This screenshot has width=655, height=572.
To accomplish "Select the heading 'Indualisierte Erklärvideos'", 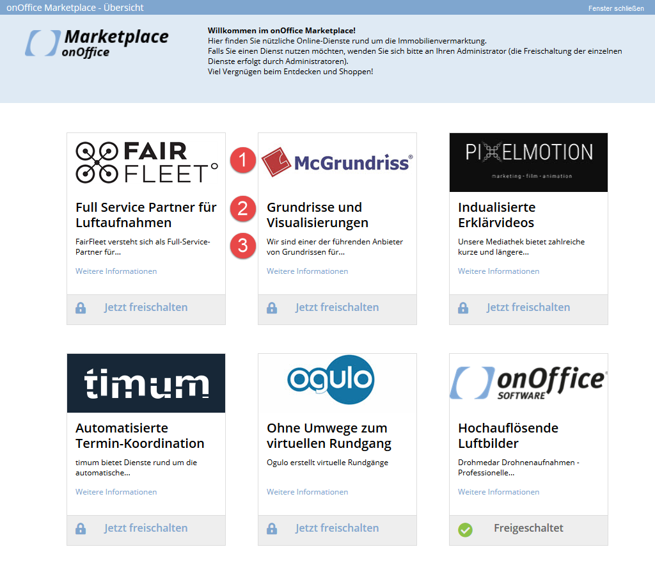I will point(496,215).
